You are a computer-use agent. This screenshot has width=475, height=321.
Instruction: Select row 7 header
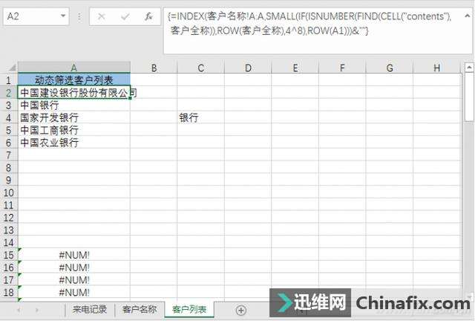click(8, 155)
